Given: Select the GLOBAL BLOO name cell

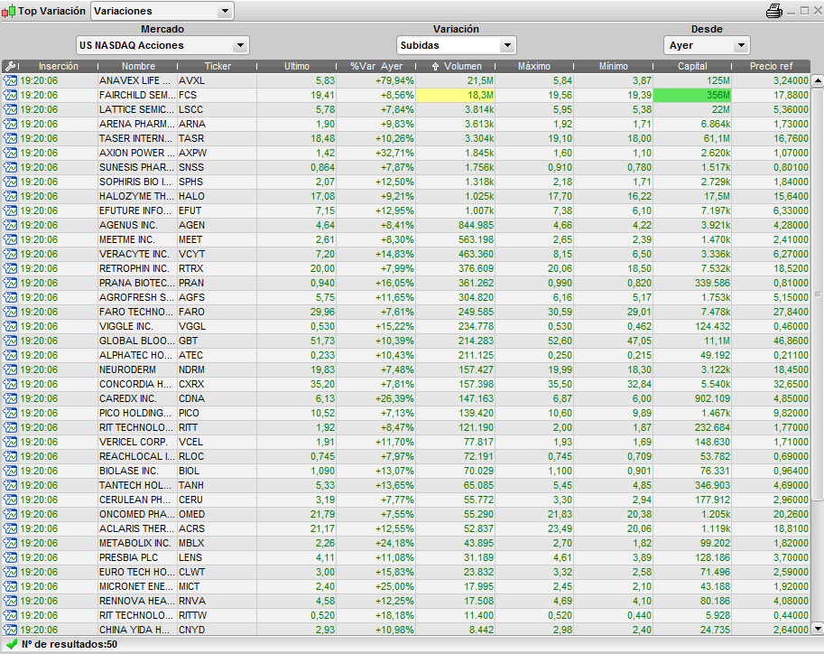Looking at the screenshot, I should pyautogui.click(x=138, y=341).
